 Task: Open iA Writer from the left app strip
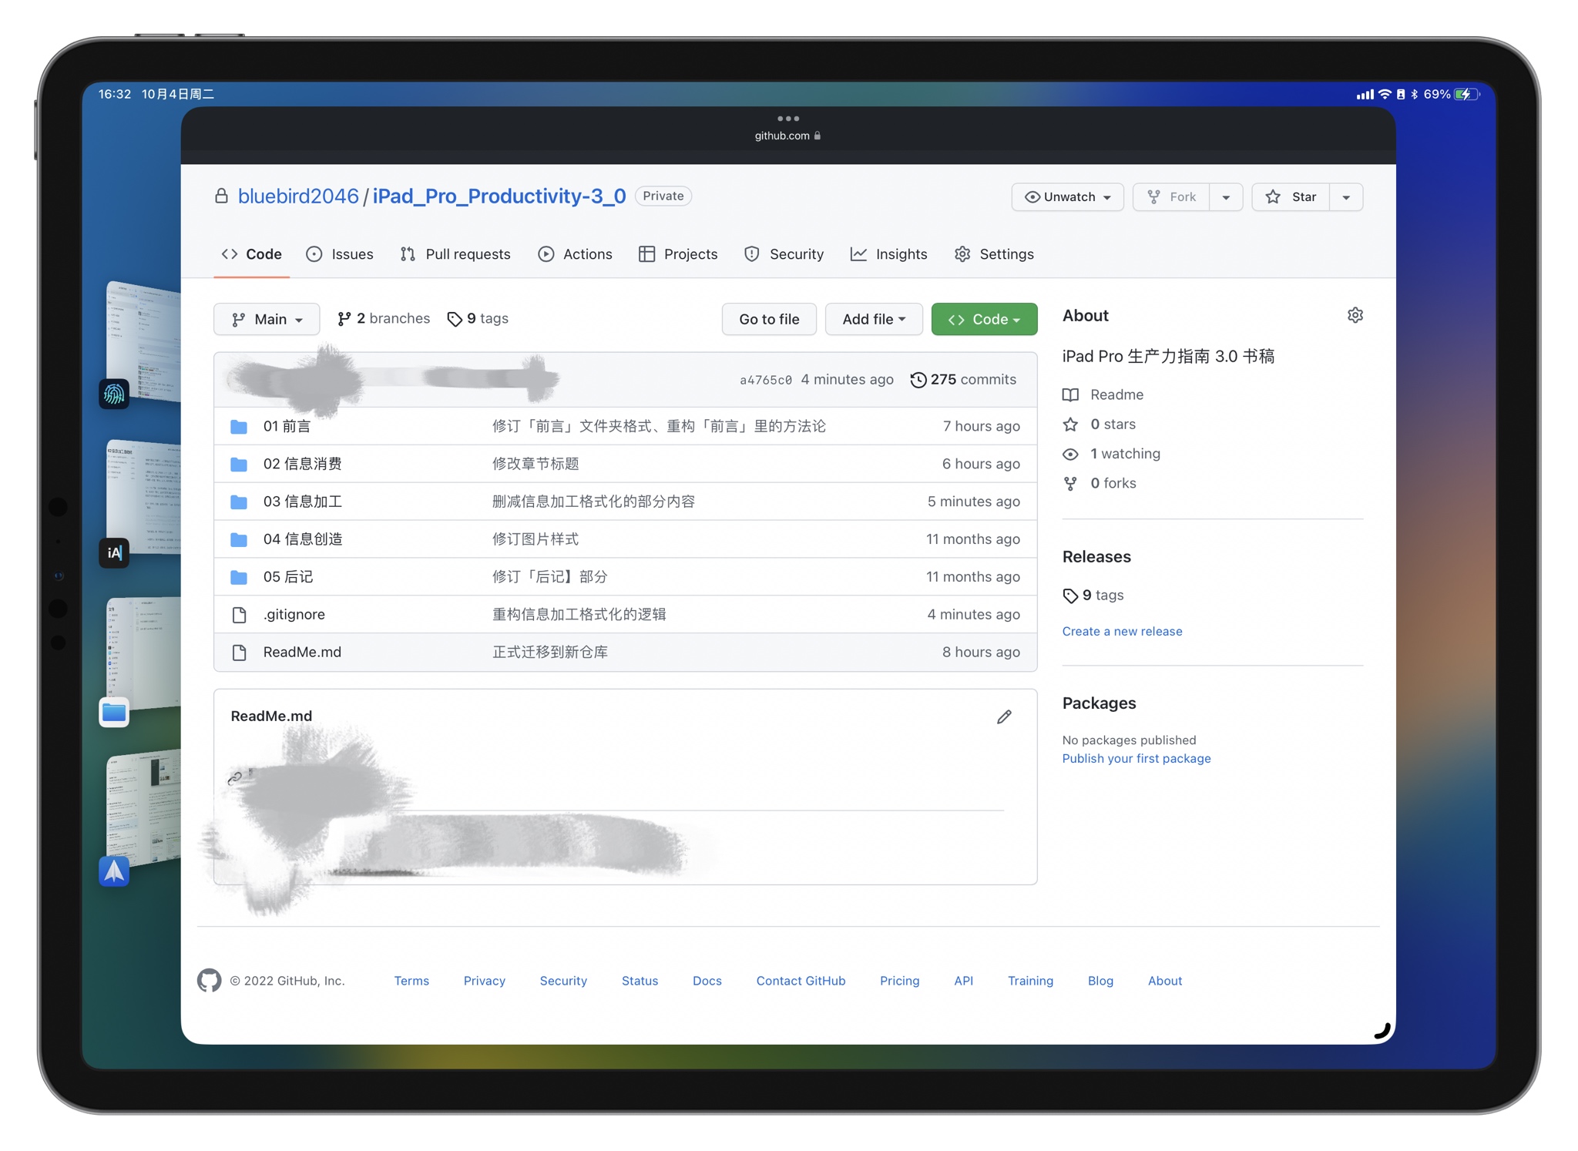coord(113,552)
